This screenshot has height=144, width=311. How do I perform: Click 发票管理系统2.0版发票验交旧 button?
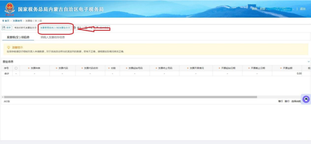point(55,28)
